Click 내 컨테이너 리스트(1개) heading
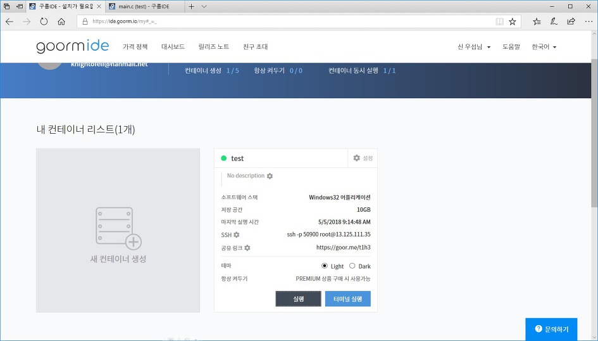This screenshot has height=341, width=598. click(86, 129)
